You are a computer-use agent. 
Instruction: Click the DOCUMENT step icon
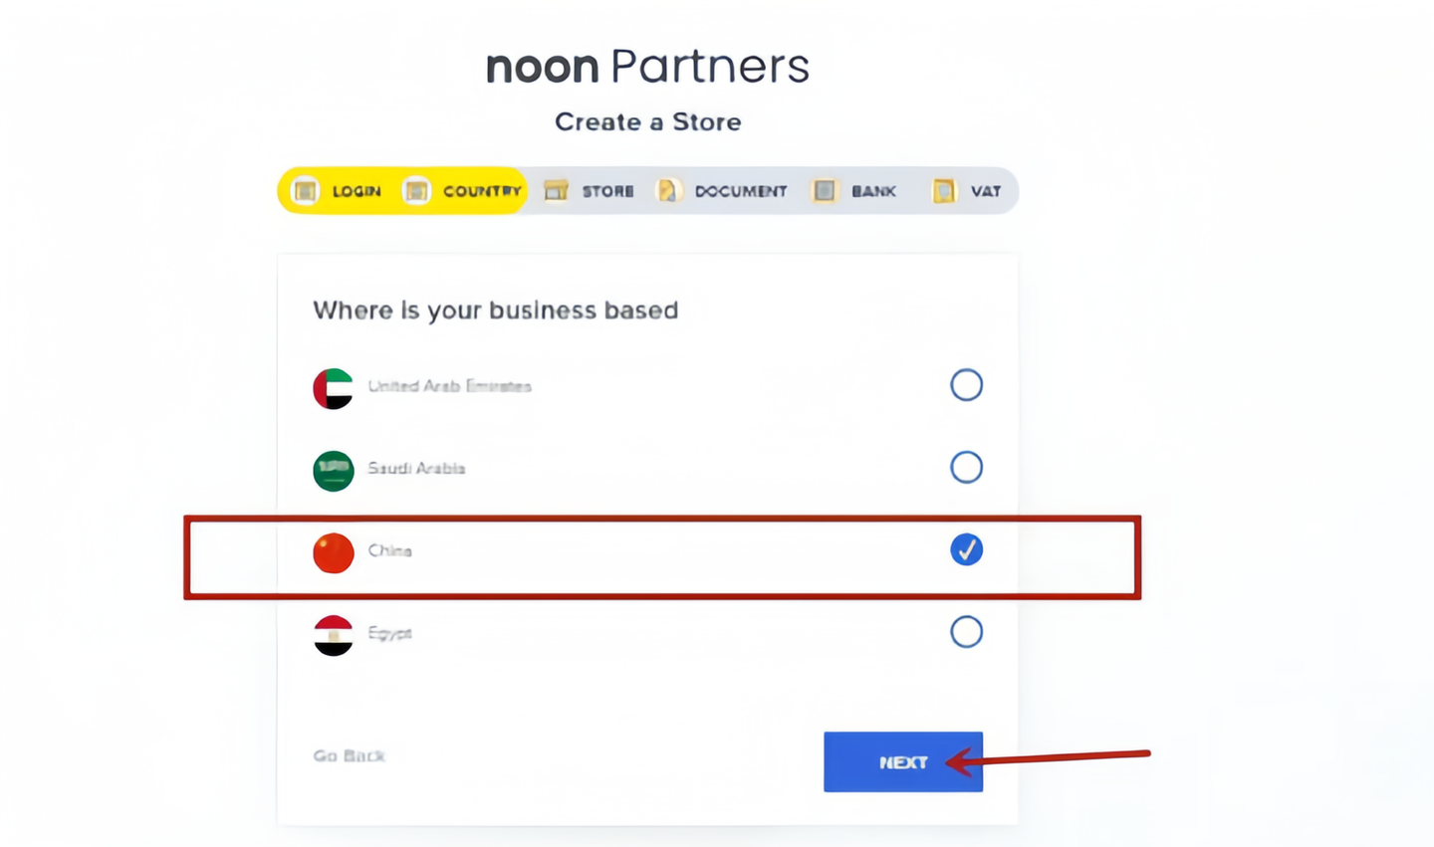[x=668, y=190]
